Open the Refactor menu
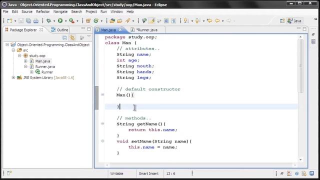The image size is (320, 180). point(43,11)
